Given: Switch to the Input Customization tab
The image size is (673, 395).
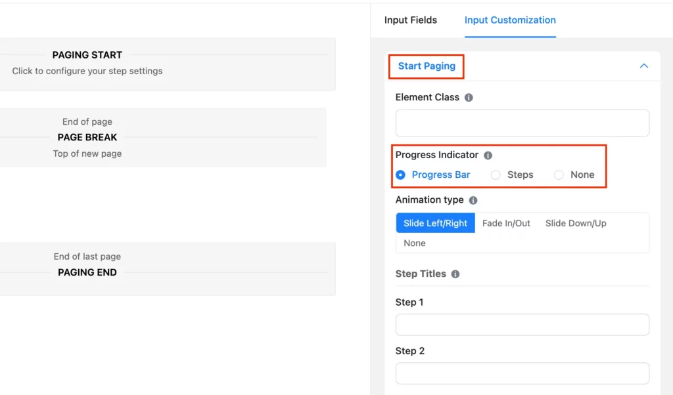Looking at the screenshot, I should (510, 20).
